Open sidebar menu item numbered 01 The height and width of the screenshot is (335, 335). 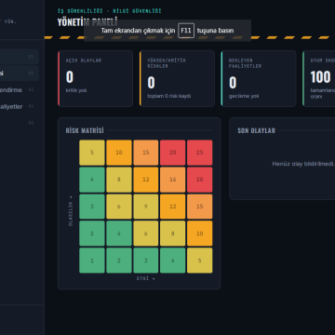tap(19, 57)
